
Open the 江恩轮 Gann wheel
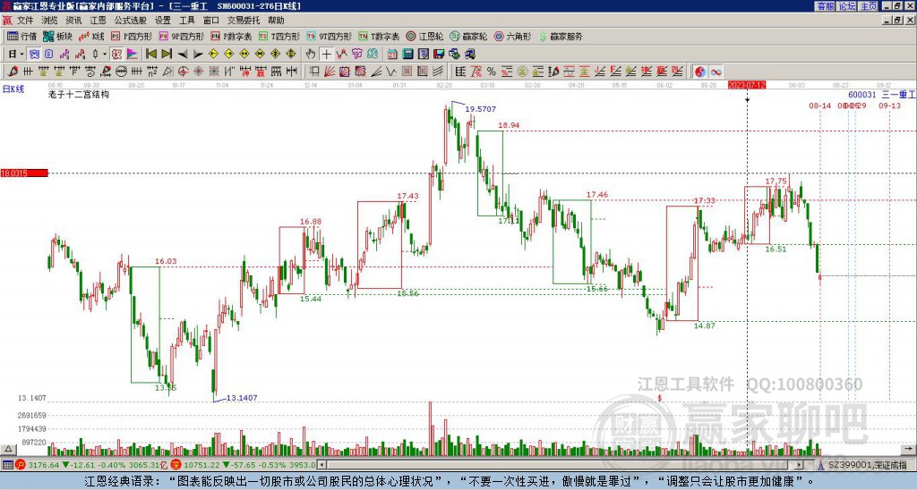tap(425, 36)
